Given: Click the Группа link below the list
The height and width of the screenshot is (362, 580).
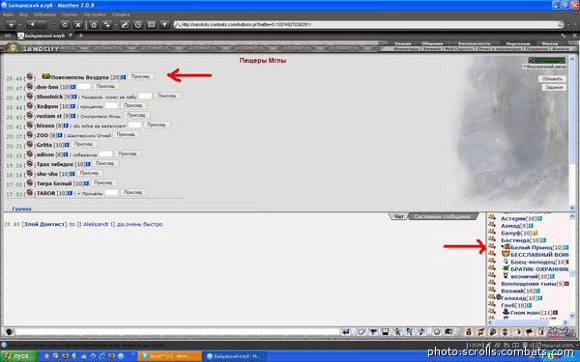Looking at the screenshot, I should pos(22,209).
